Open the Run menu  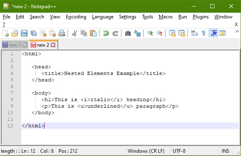point(182,17)
